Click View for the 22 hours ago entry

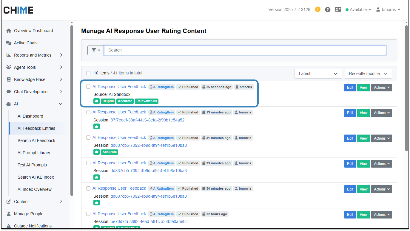tap(363, 215)
